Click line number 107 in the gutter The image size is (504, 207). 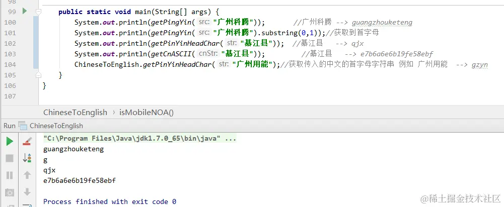10,96
